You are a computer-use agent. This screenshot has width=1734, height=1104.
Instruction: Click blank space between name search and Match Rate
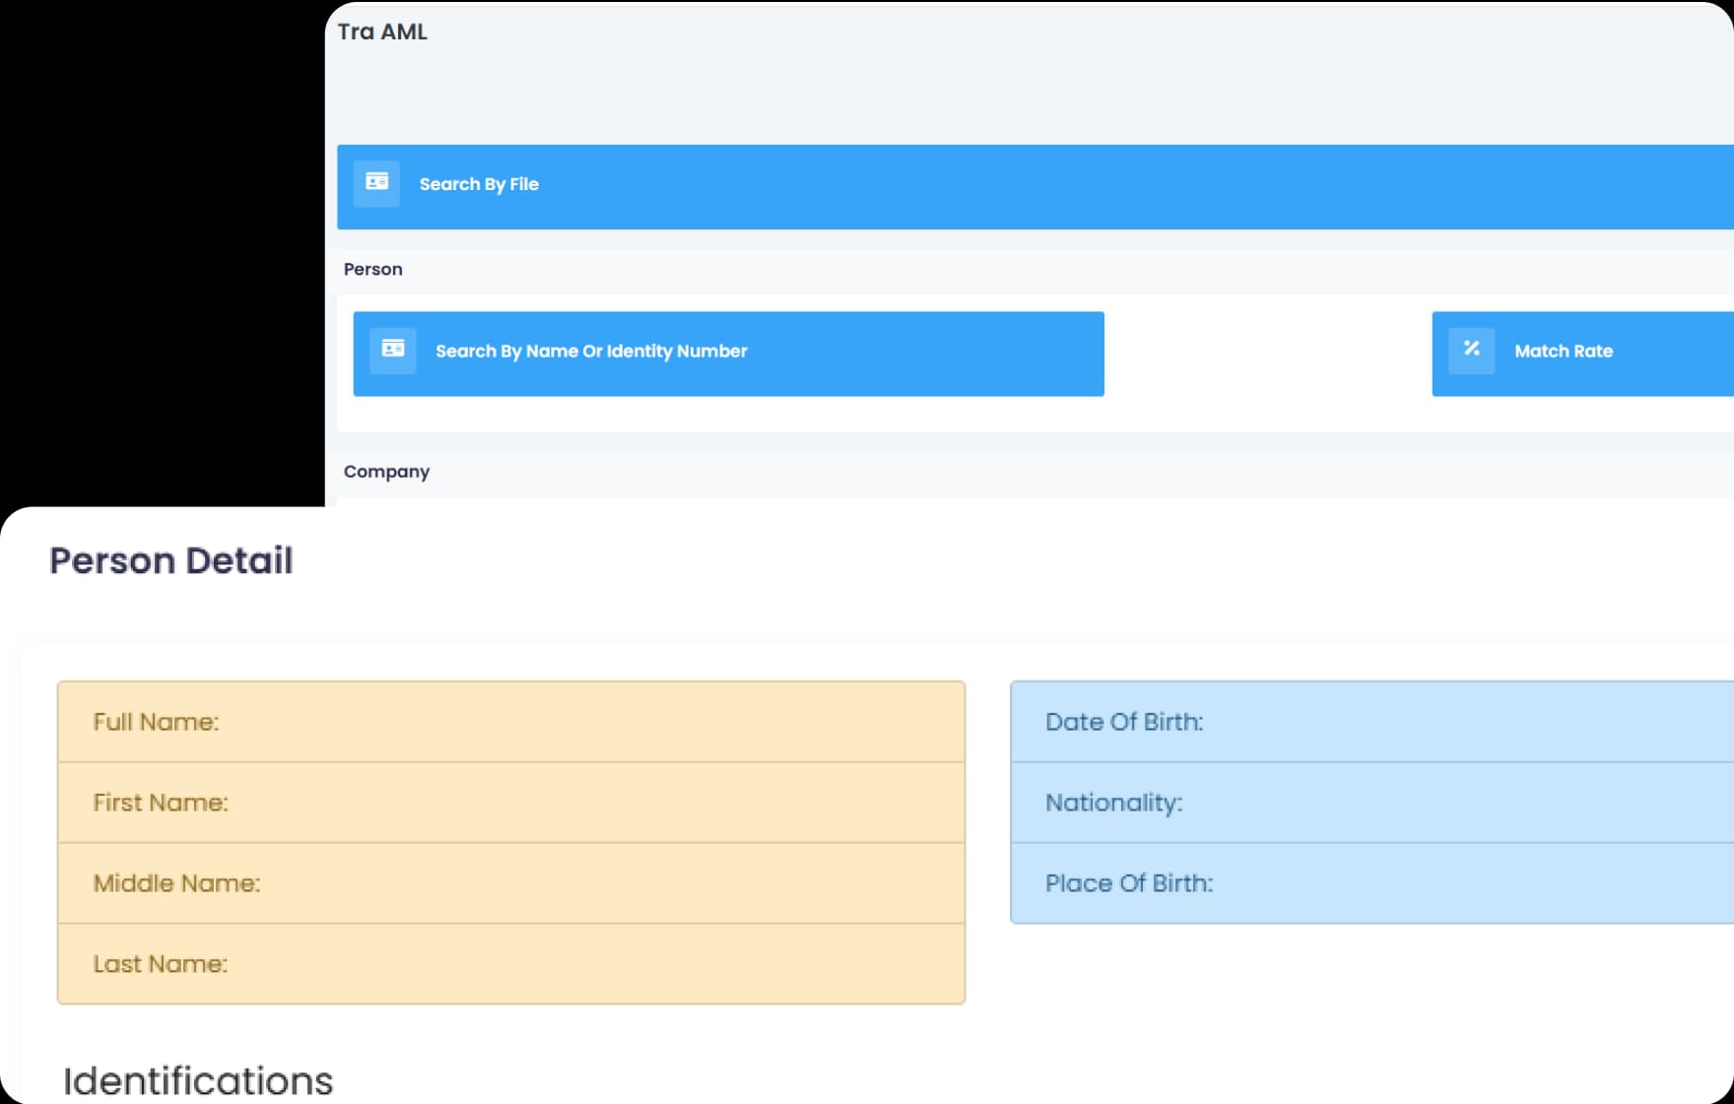point(1267,355)
